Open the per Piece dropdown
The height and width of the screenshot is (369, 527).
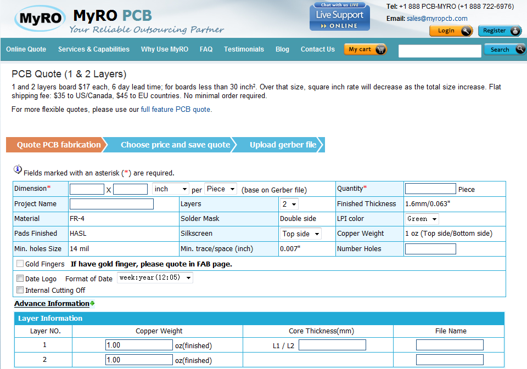coord(221,189)
